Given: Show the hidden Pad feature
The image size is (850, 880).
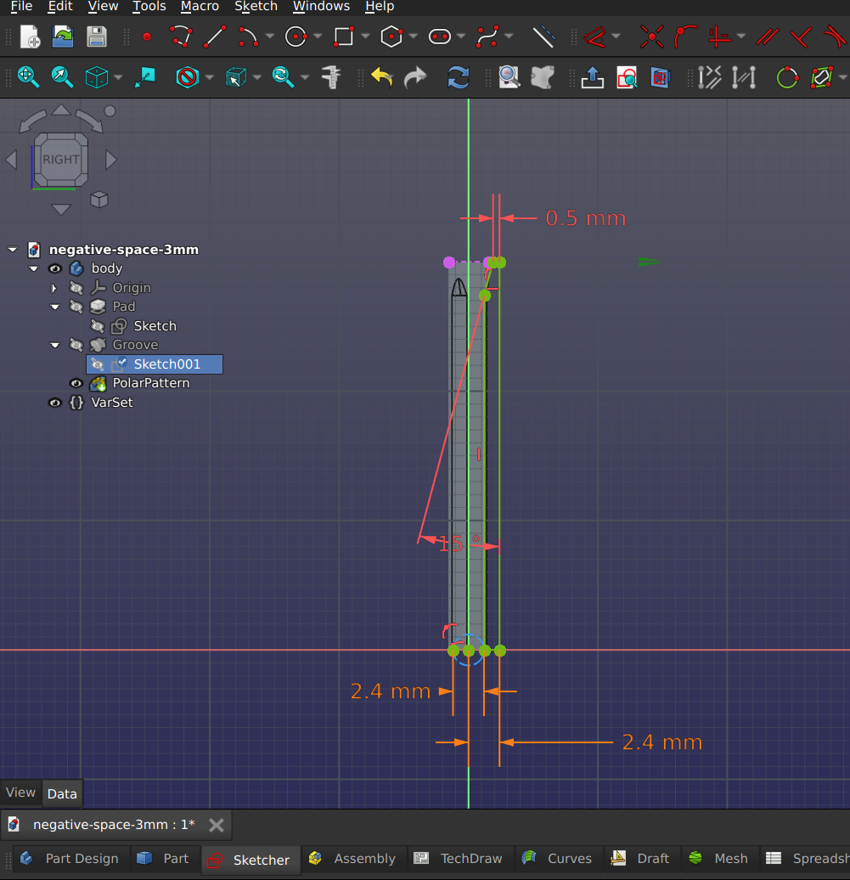Looking at the screenshot, I should 76,307.
